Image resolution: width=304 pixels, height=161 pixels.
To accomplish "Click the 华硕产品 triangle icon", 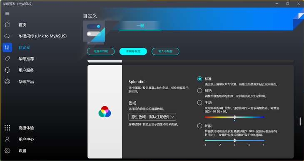I will point(7,81).
